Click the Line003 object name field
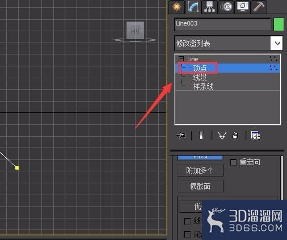Image resolution: width=287 pixels, height=240 pixels. click(222, 24)
